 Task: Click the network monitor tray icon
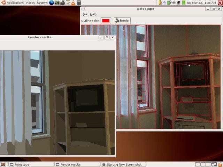(179, 3)
